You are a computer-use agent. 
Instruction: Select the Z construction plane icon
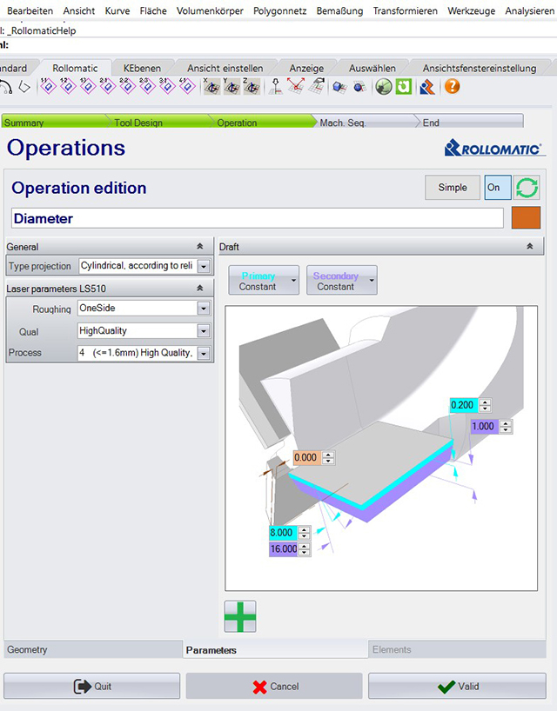[252, 86]
